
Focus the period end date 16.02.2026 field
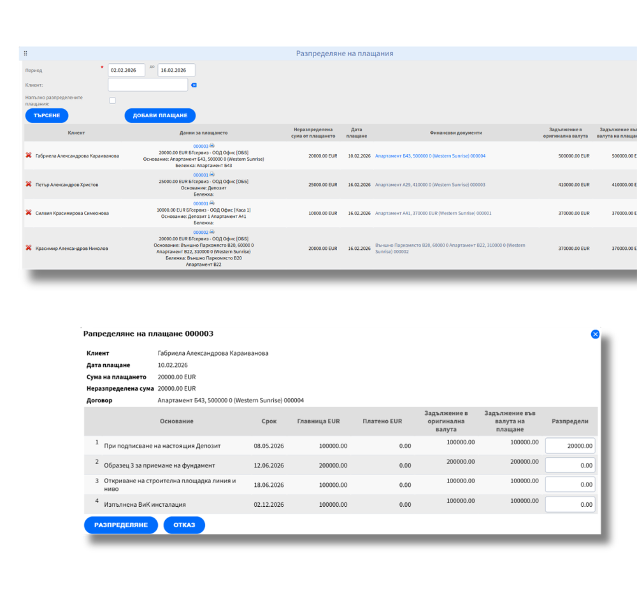176,70
